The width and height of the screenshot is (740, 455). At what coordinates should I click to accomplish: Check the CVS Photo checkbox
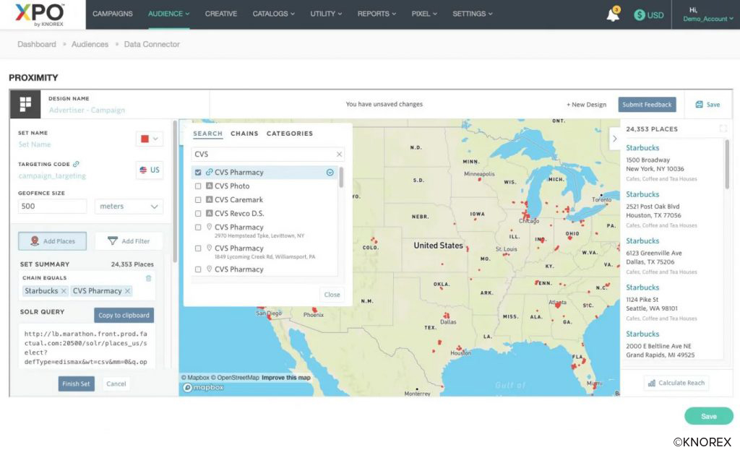pyautogui.click(x=198, y=186)
